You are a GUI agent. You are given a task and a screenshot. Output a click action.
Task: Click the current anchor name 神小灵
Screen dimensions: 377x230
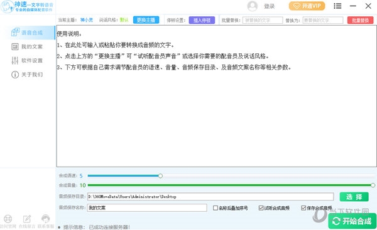click(87, 20)
